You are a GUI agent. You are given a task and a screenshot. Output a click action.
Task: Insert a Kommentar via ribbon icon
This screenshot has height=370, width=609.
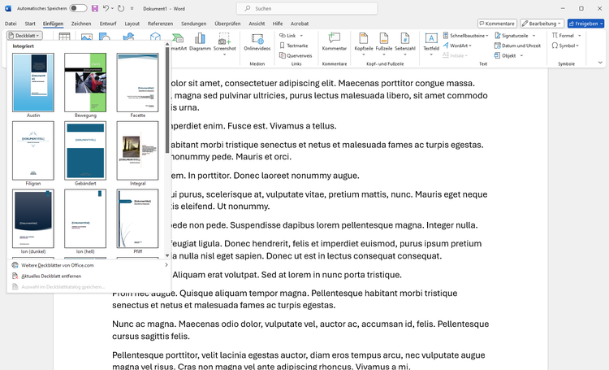point(334,38)
